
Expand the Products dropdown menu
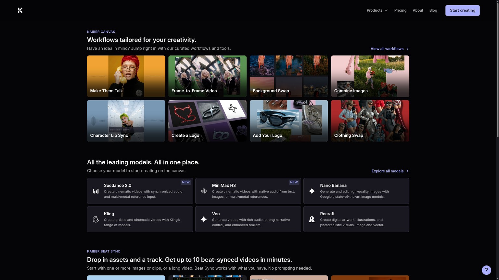[x=377, y=10]
